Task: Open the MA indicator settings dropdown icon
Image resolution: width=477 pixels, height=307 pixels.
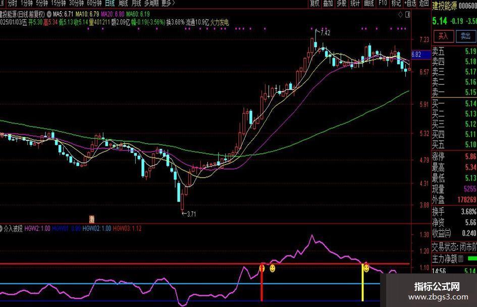Action: [x=49, y=14]
